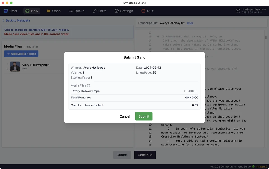The width and height of the screenshot is (269, 169).
Task: Click Avery Holloway.mp4 row in dialog
Action: coord(134,91)
